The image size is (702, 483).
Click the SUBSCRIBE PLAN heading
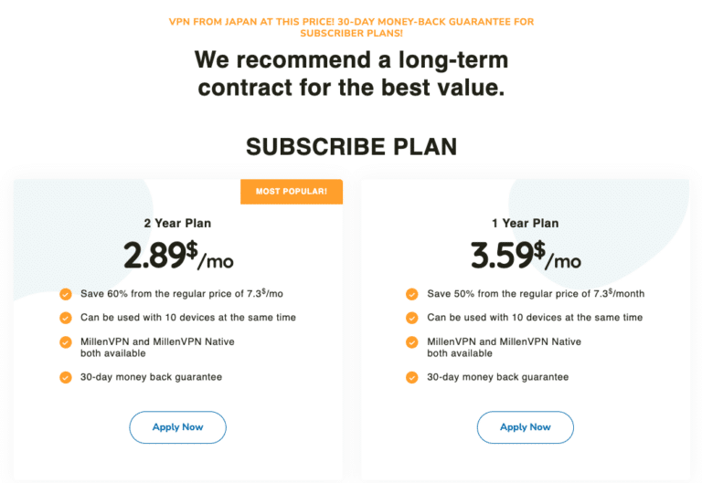point(351,147)
